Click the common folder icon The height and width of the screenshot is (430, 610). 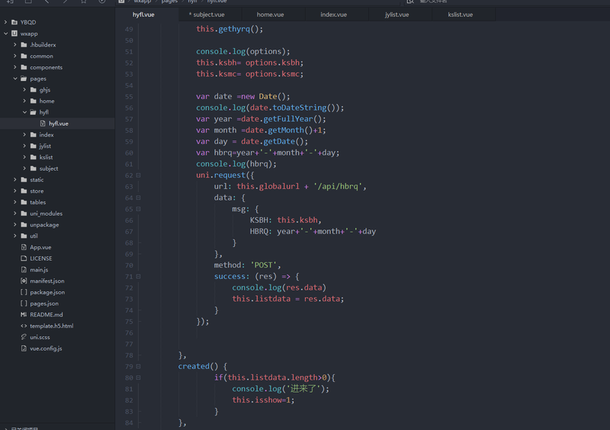click(24, 56)
